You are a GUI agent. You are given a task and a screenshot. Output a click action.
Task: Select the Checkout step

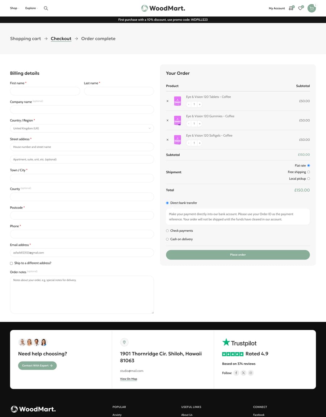61,38
